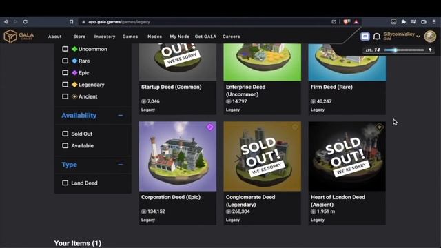The height and width of the screenshot is (248, 441).
Task: Reload the page with refresh icon
Action: (x=25, y=21)
